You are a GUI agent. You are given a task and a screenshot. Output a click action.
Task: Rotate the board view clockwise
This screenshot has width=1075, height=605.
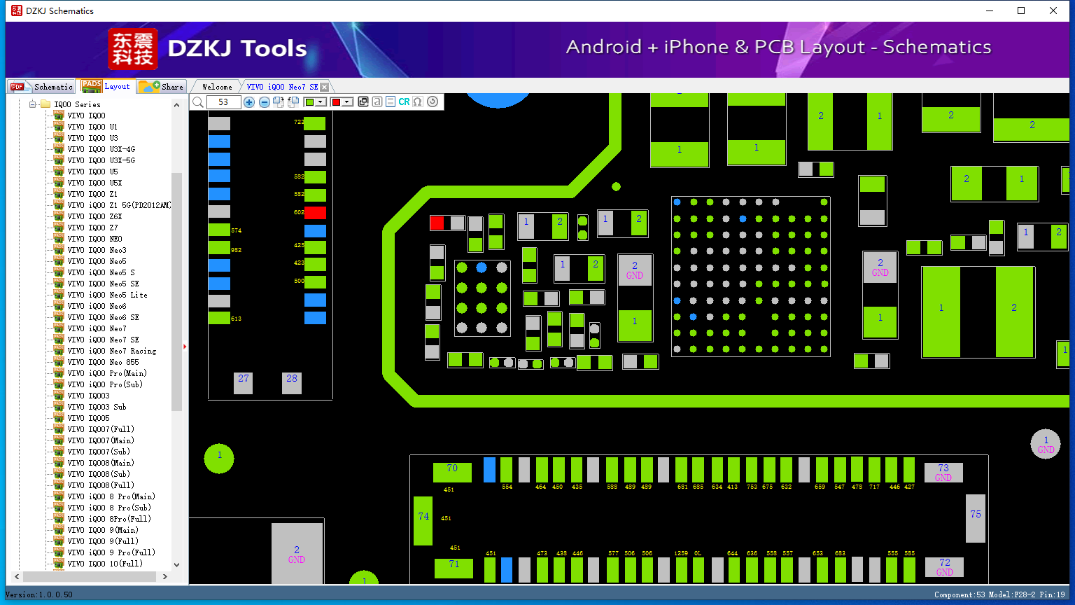(279, 102)
